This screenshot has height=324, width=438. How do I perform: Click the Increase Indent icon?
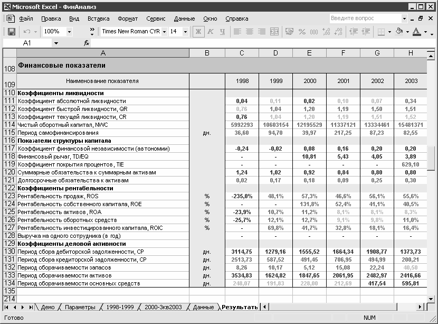pyautogui.click(x=366, y=32)
